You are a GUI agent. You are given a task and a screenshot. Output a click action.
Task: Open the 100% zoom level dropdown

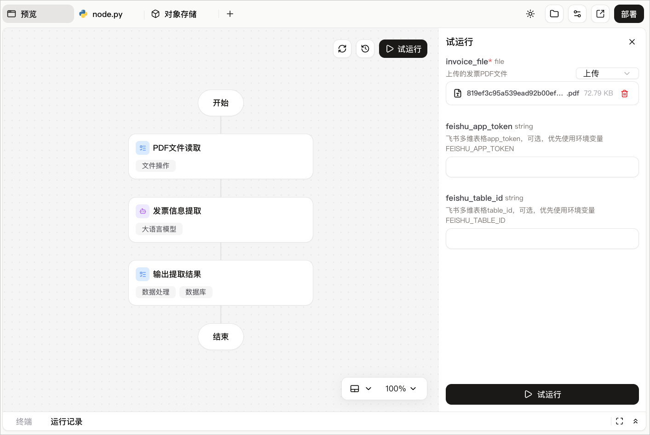coord(401,389)
